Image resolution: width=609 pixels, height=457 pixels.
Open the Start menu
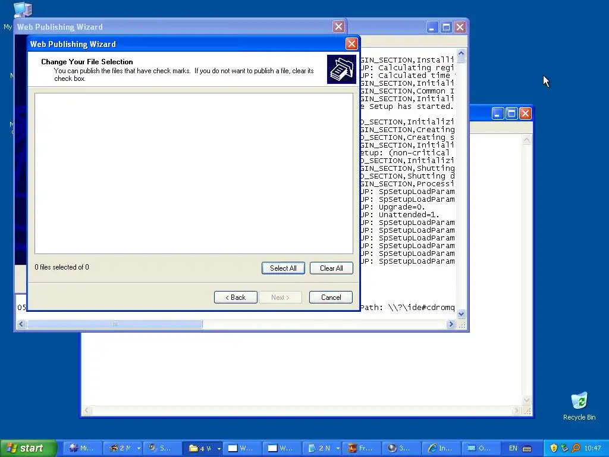pos(28,448)
